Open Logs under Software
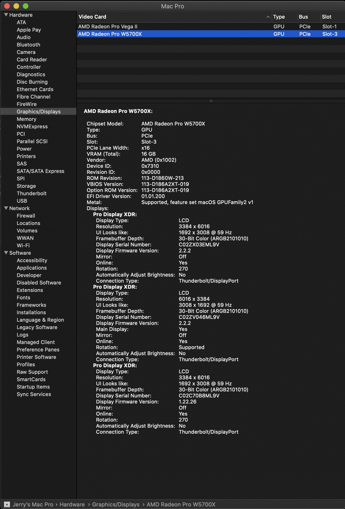The image size is (345, 509). 22,335
